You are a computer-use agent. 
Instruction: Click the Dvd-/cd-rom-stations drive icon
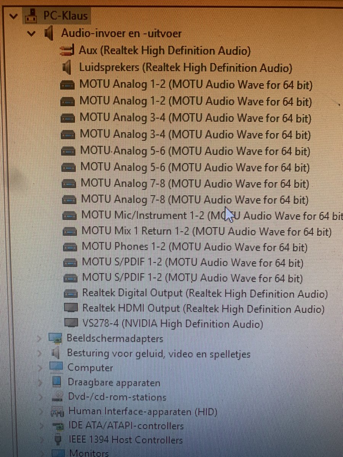click(x=57, y=398)
